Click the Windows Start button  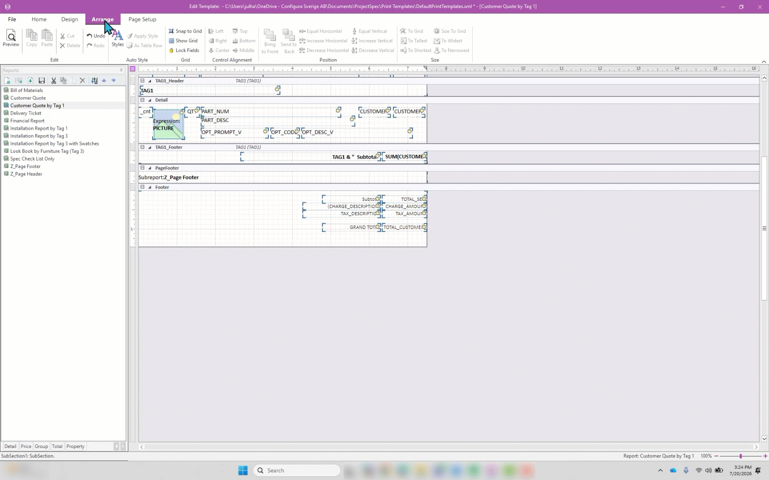[x=243, y=470]
